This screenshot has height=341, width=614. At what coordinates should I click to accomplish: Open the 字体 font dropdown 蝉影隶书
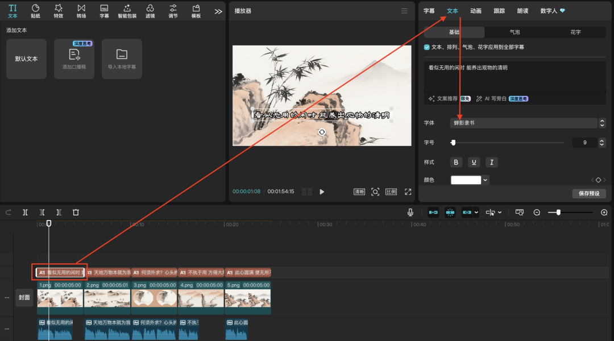point(524,123)
